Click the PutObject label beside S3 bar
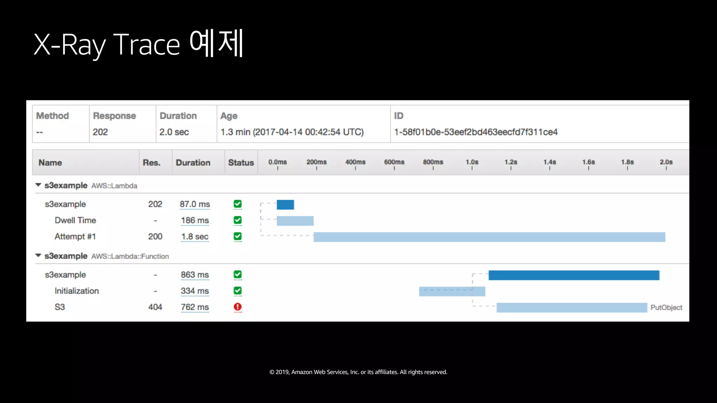The width and height of the screenshot is (717, 403). (x=666, y=307)
